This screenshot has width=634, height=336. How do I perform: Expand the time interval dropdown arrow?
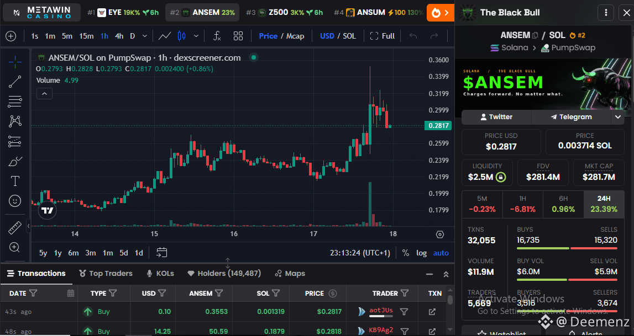pos(145,36)
